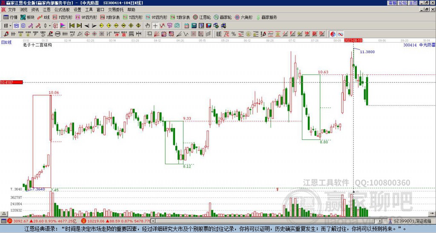
Task: Expand the candlestick style dropdown arrow
Action: click(x=50, y=26)
